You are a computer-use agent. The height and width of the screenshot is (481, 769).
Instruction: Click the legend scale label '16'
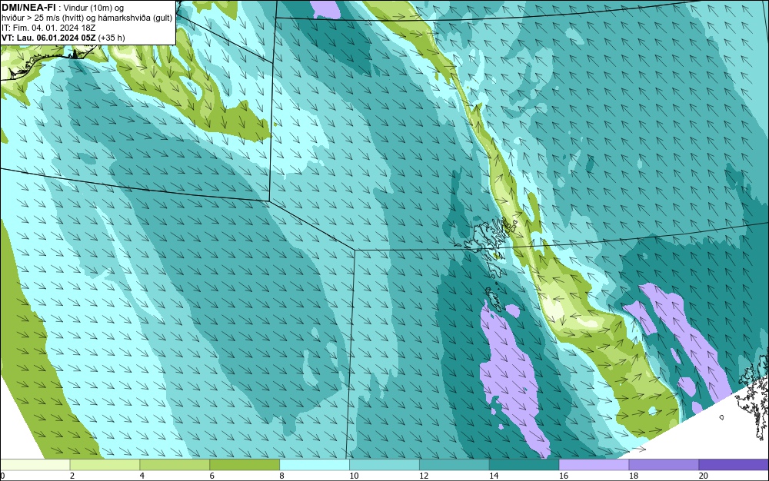(564, 476)
